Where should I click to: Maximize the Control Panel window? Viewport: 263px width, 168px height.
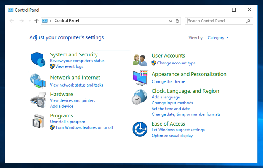[234, 10]
